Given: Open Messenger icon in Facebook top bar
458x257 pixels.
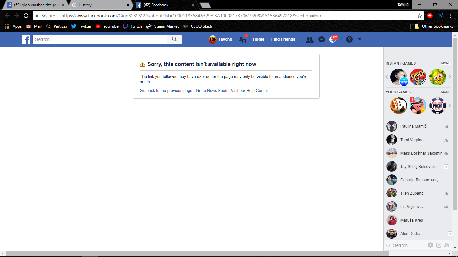Looking at the screenshot, I should [321, 39].
